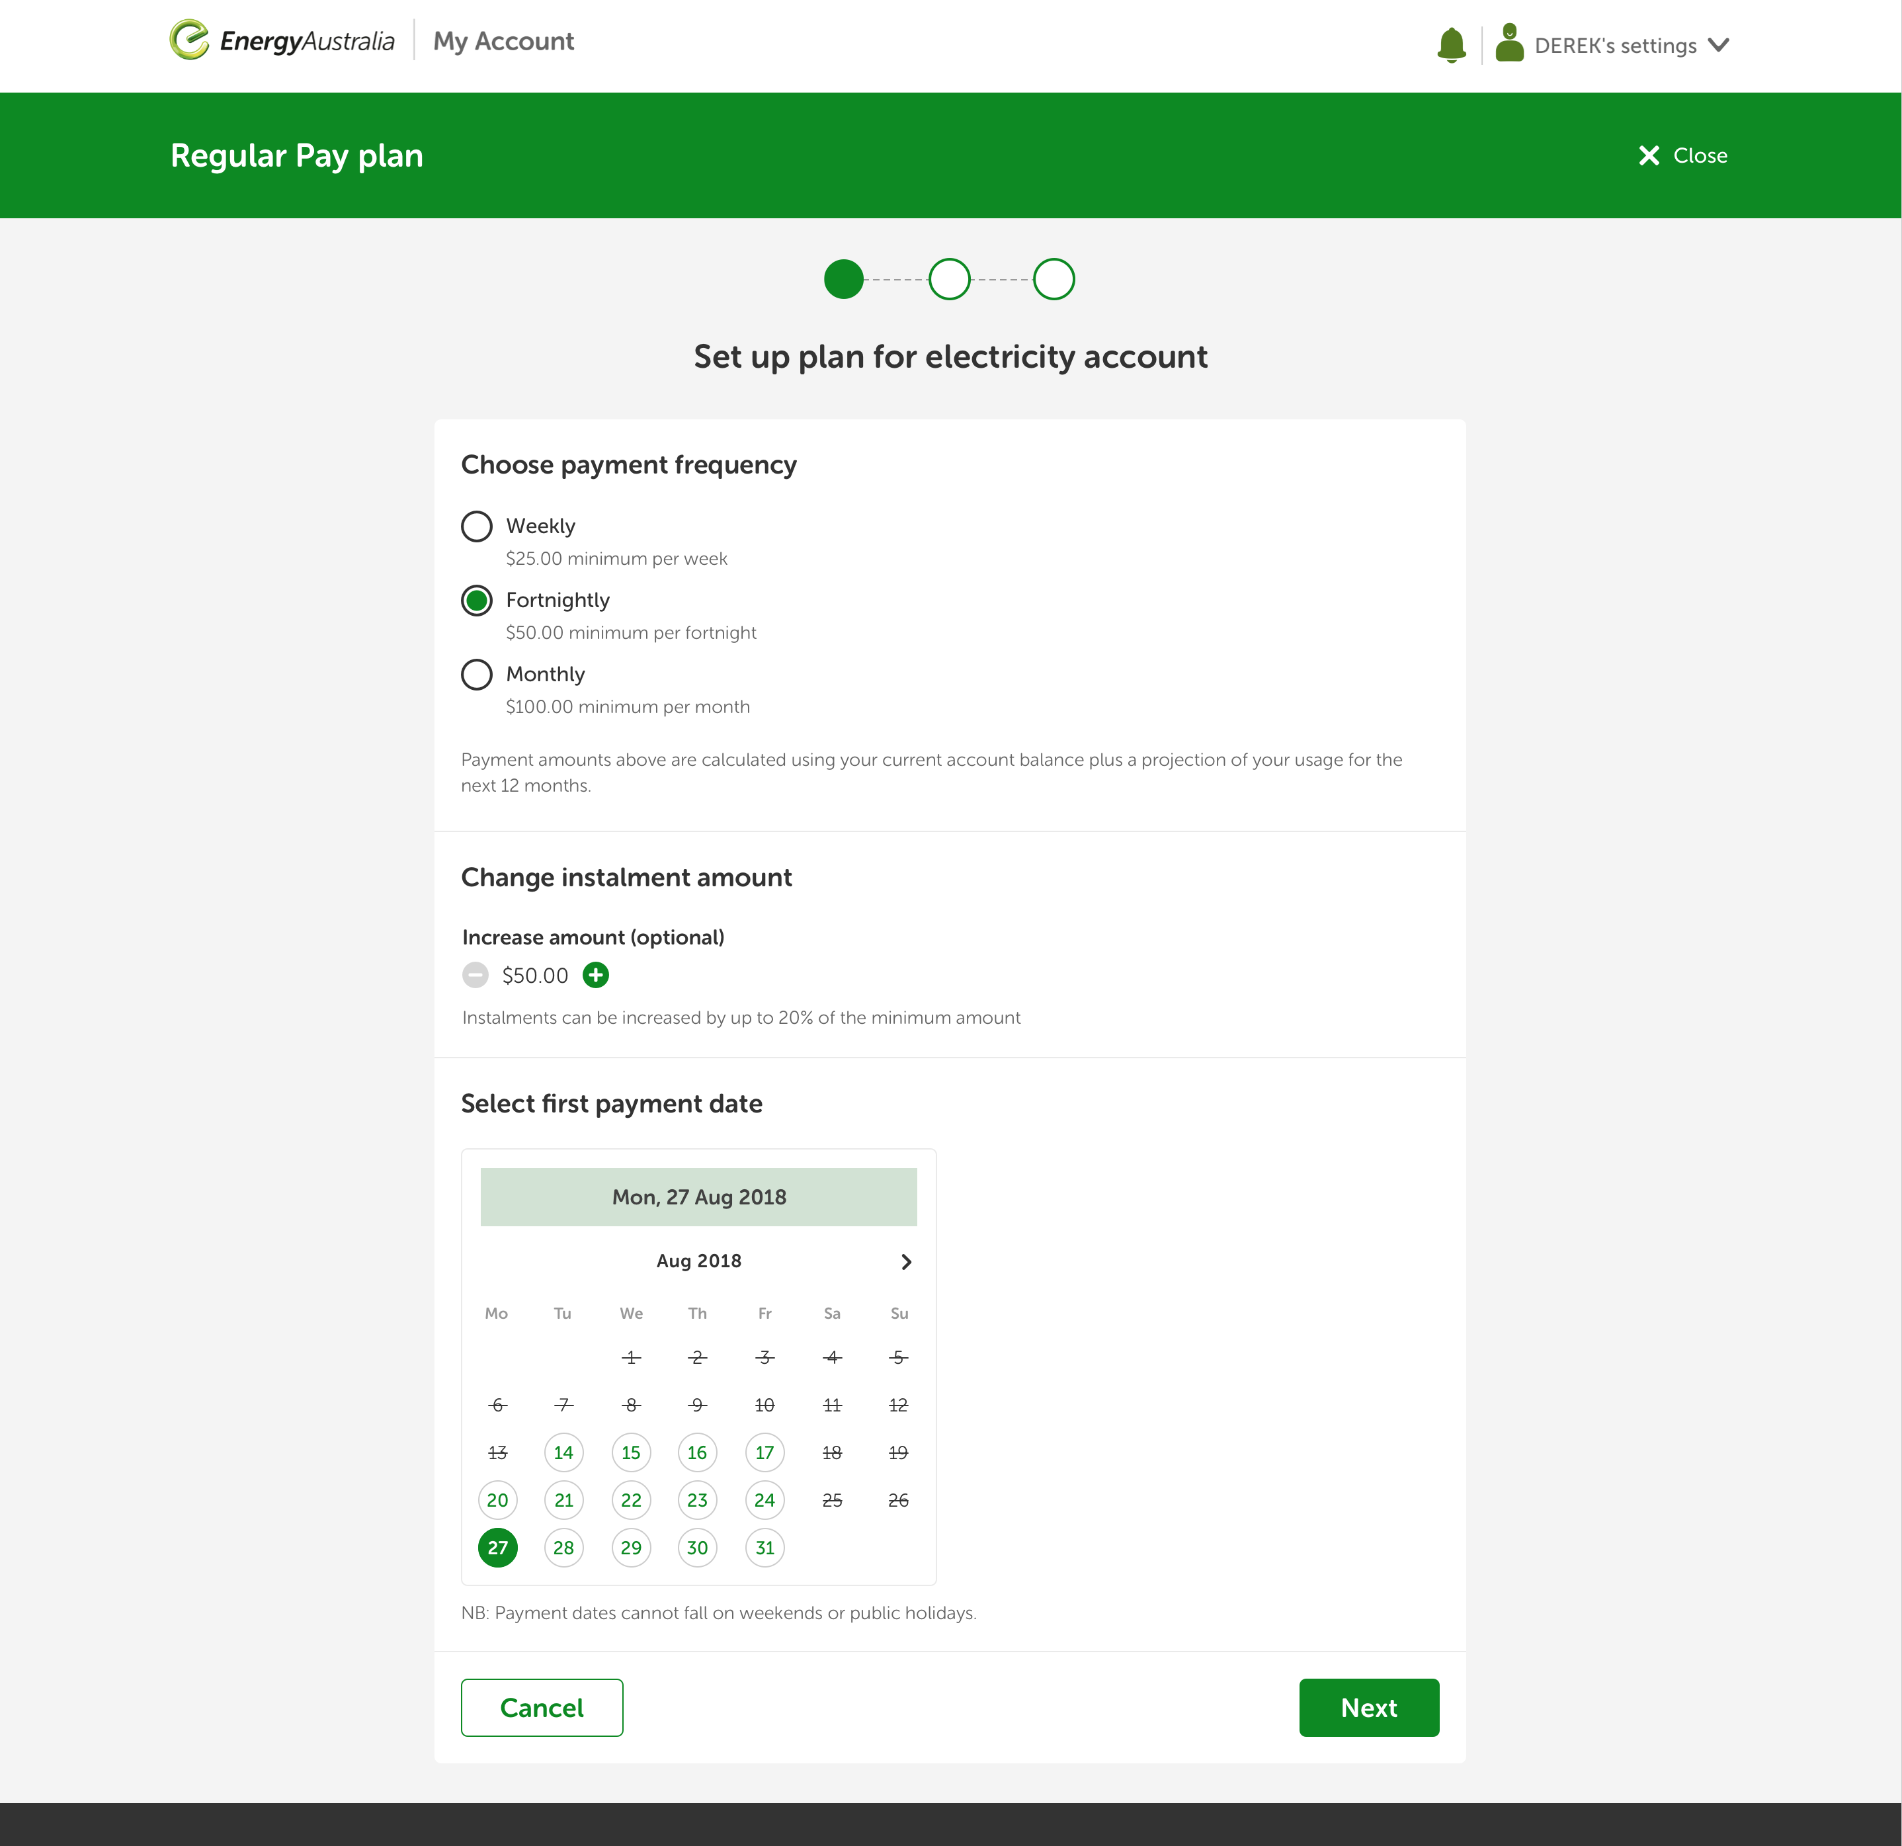Click the EnergyAustralia logo

pos(282,41)
